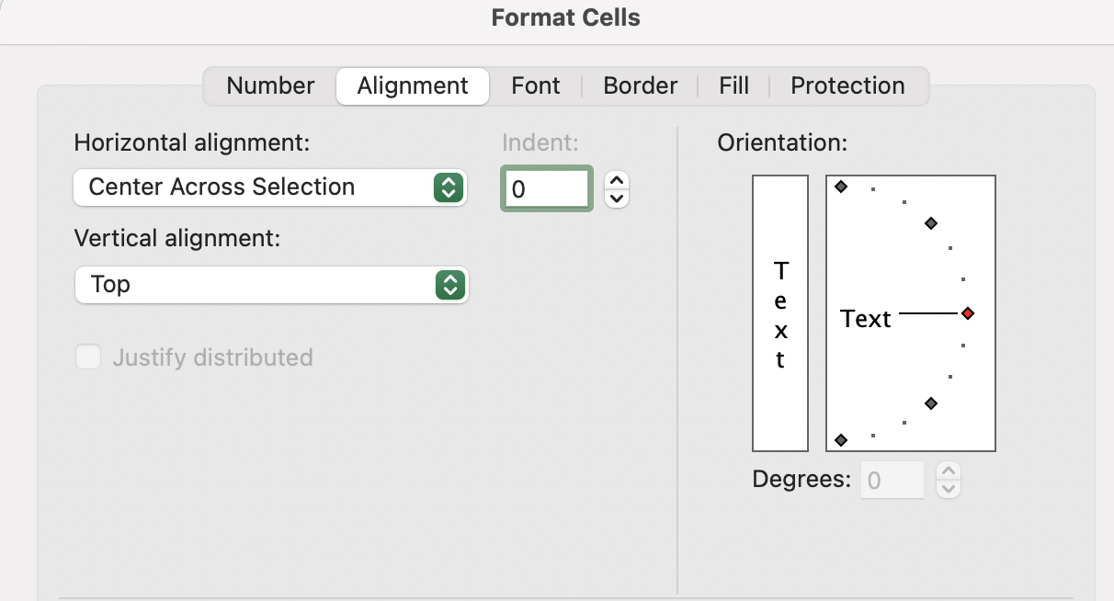Click the bottom -90-degree orientation diamond
Screen dimensions: 1114x601
(840, 440)
